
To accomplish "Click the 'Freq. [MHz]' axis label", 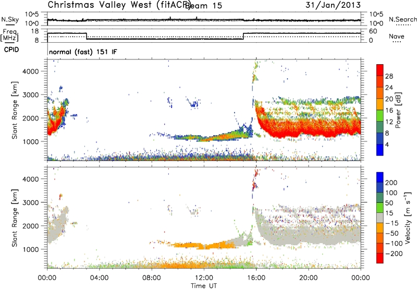I will click(x=10, y=35).
